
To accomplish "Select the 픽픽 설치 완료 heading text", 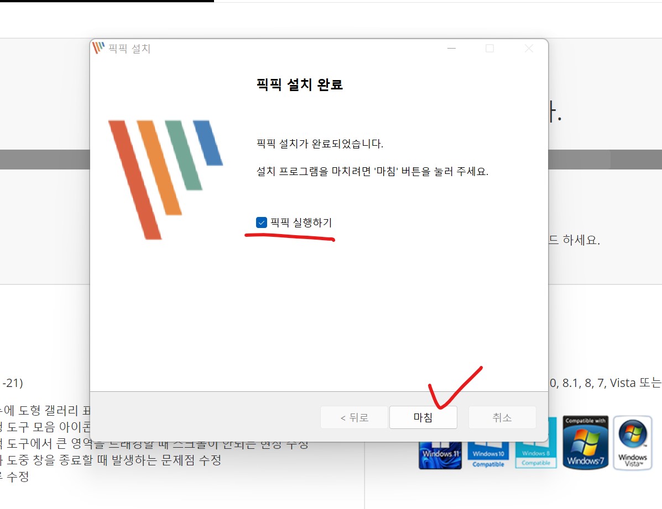I will (300, 84).
